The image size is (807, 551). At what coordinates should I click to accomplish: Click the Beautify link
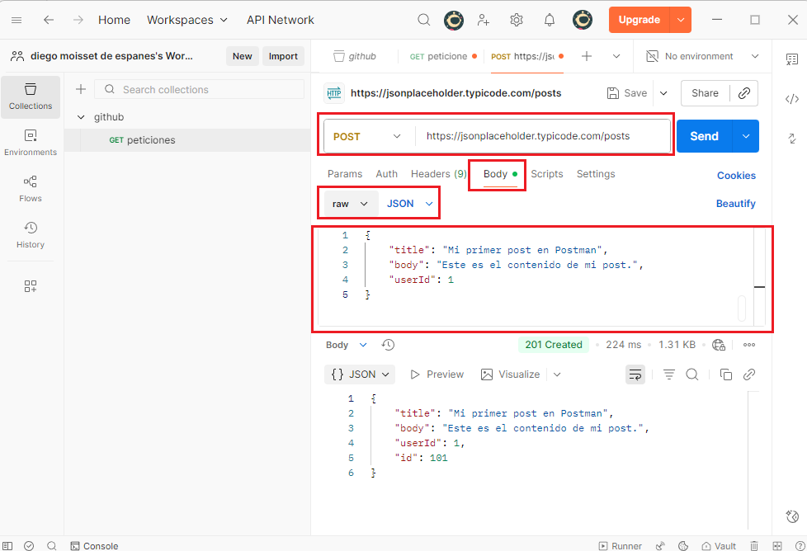pyautogui.click(x=735, y=204)
